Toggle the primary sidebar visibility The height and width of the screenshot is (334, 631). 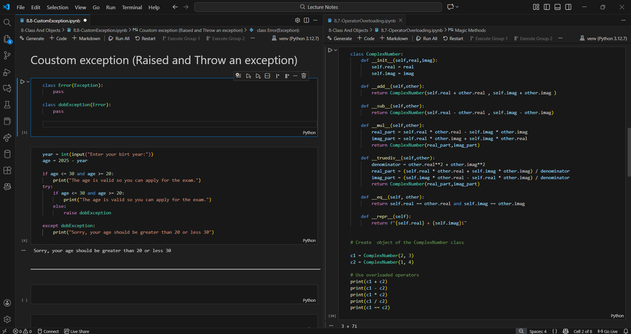tap(547, 7)
